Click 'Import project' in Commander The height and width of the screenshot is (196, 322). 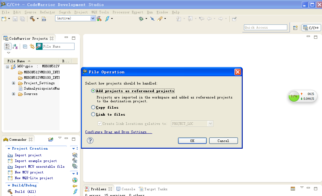[28, 155]
